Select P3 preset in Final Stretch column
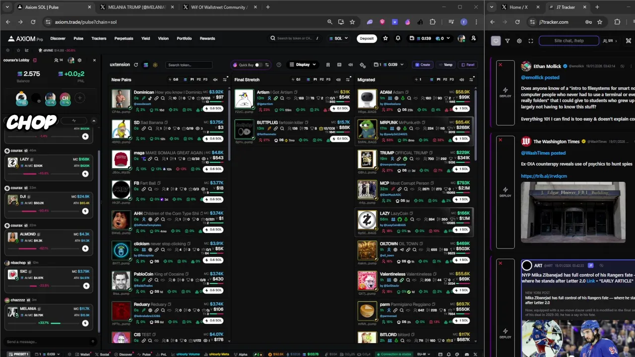635x357 pixels. tap(328, 79)
